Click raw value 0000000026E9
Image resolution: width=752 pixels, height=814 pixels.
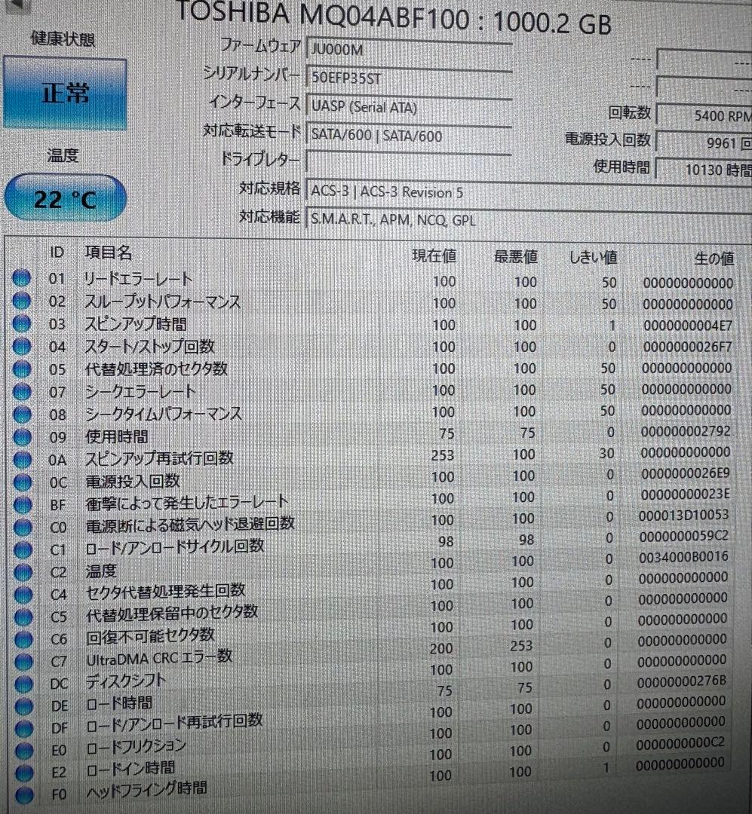685,473
